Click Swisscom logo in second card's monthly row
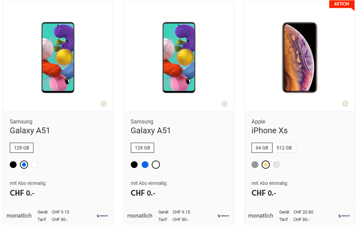This screenshot has height=225, width=360. [223, 216]
